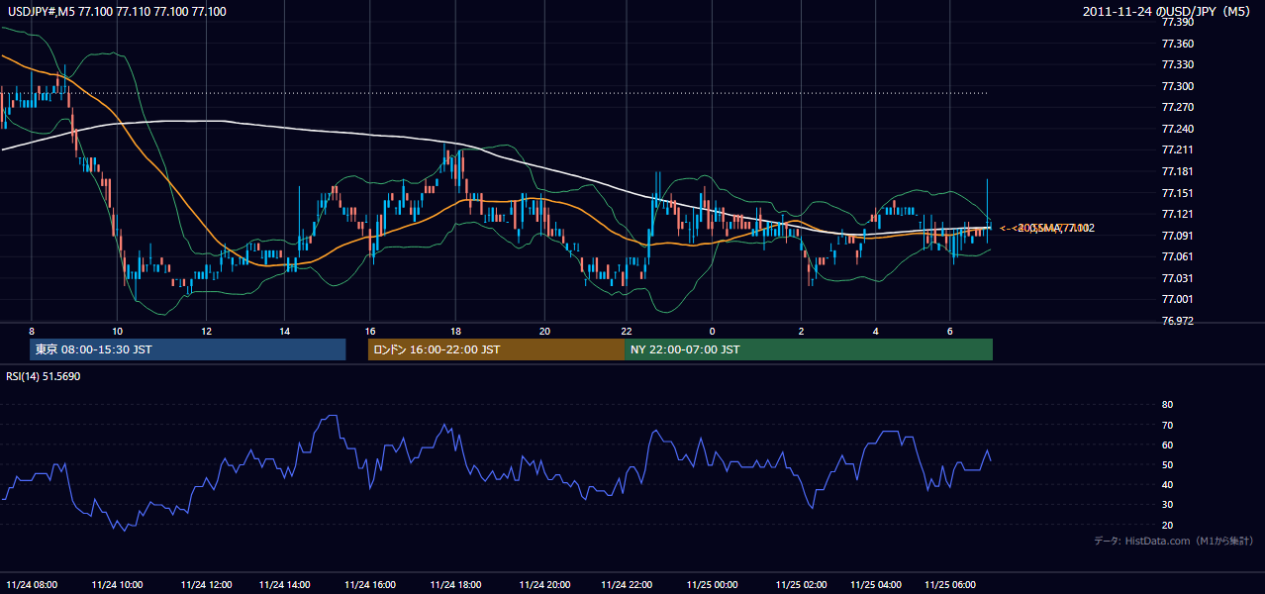Click price axis label 77.211
Image resolution: width=1265 pixels, height=594 pixels.
click(1178, 150)
